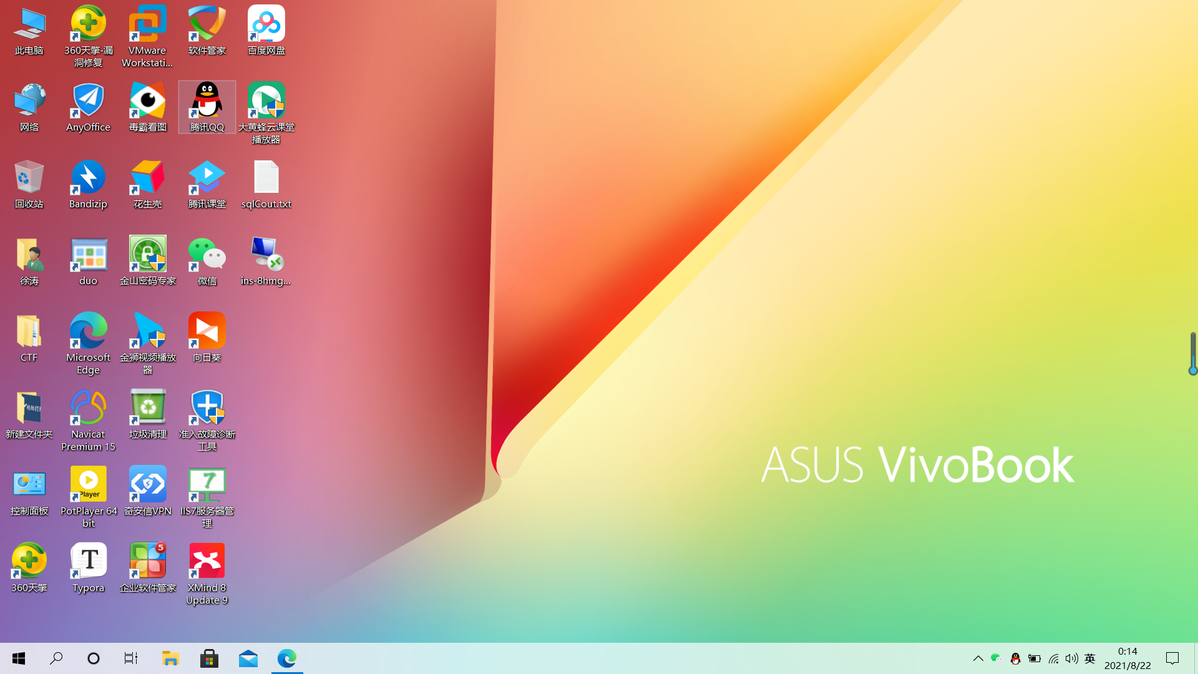Open the Windows Start menu
Screen dimensions: 1198x674
coord(19,658)
